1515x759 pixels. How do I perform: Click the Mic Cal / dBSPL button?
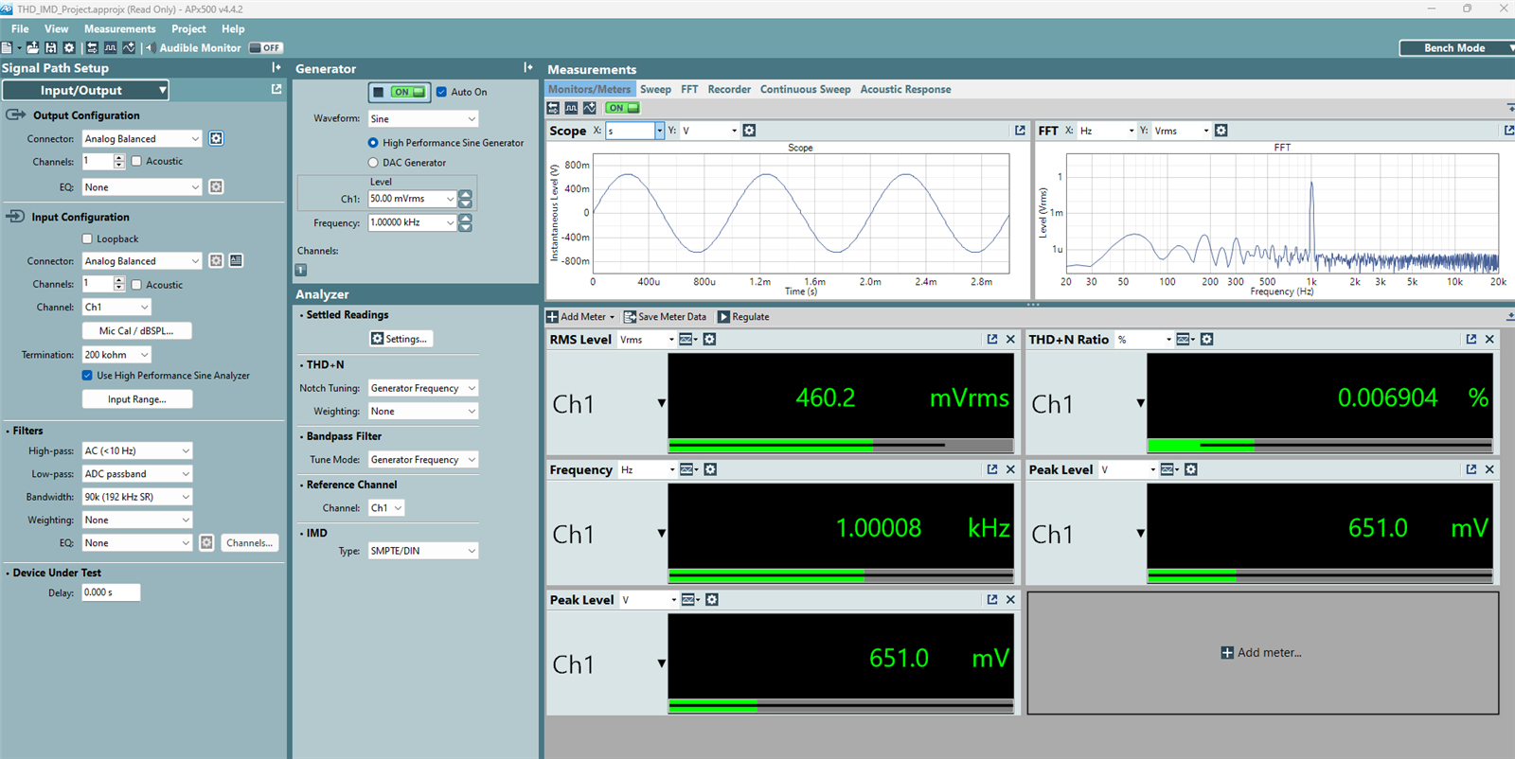click(x=136, y=330)
